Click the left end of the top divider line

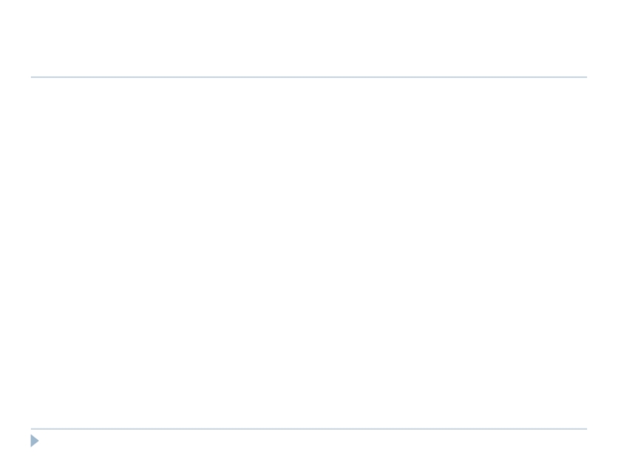tap(32, 77)
